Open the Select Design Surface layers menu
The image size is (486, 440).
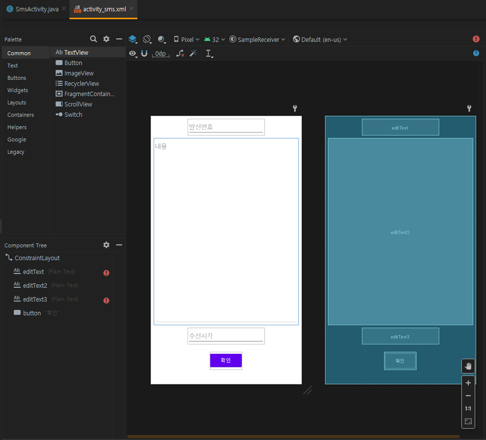132,39
